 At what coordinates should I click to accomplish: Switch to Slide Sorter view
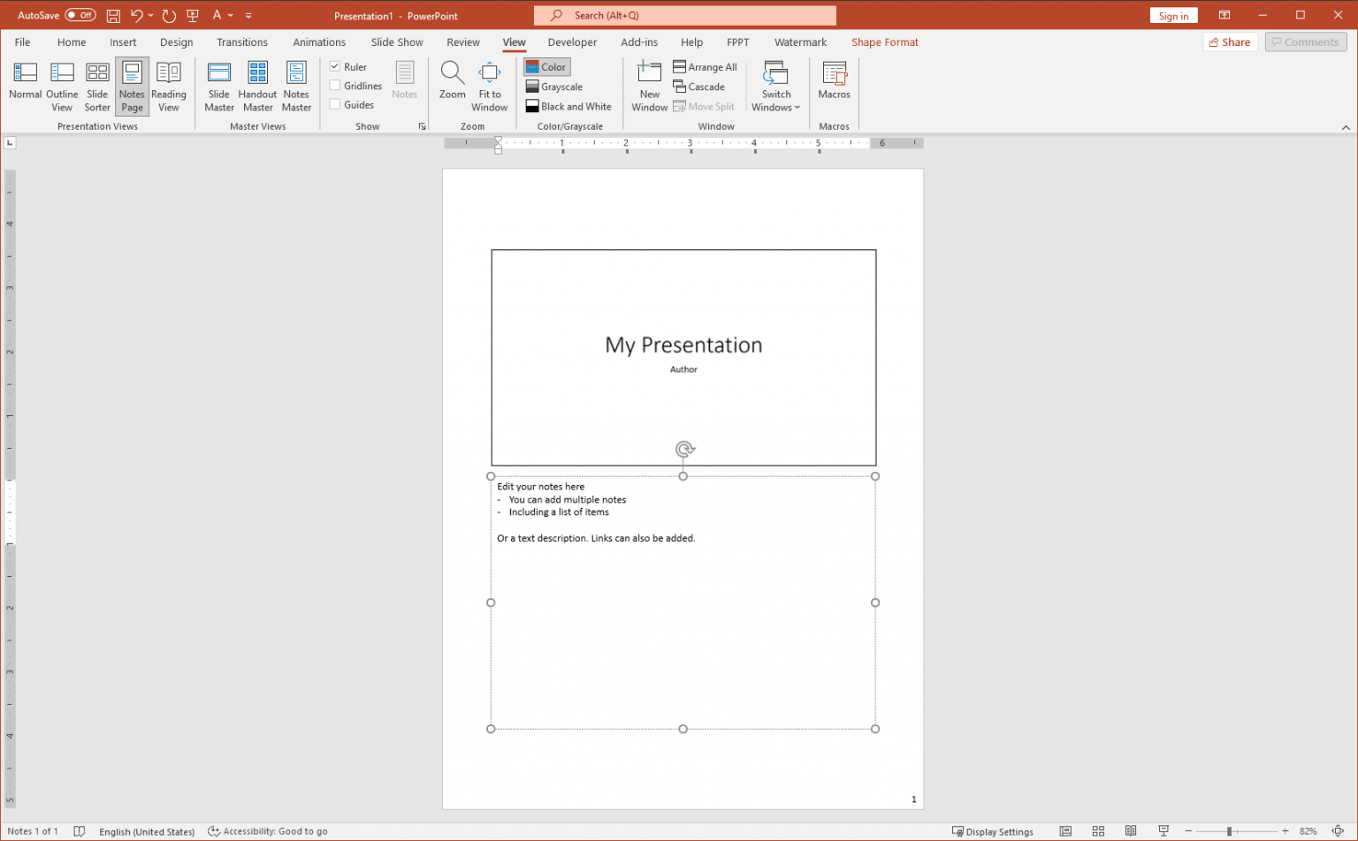tap(97, 85)
